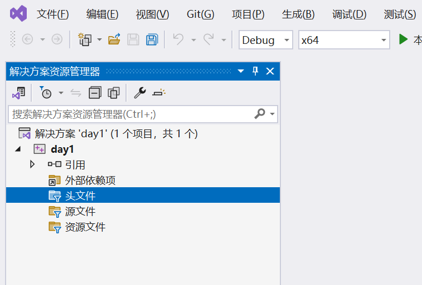Open the x64 platform dropdown
The height and width of the screenshot is (285, 422).
pyautogui.click(x=344, y=40)
